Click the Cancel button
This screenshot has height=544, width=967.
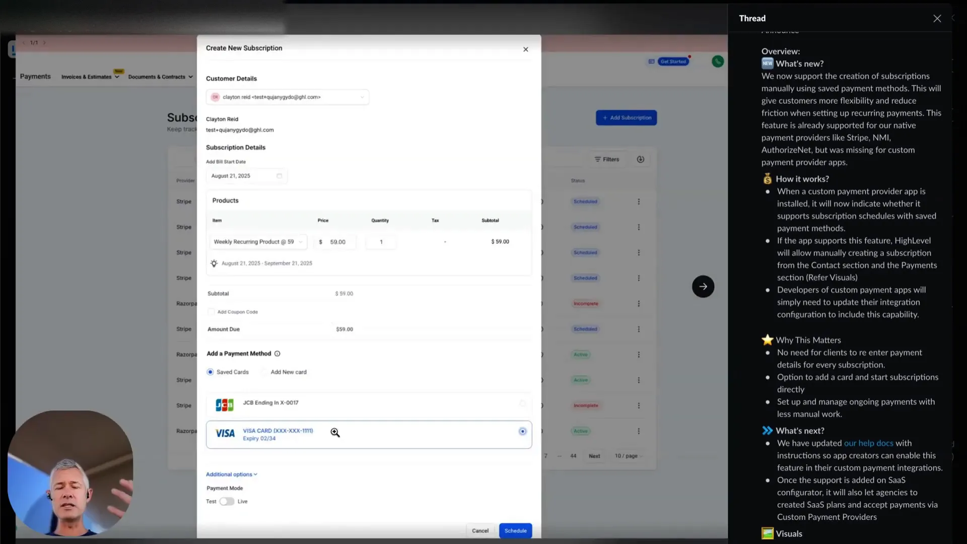pyautogui.click(x=480, y=531)
